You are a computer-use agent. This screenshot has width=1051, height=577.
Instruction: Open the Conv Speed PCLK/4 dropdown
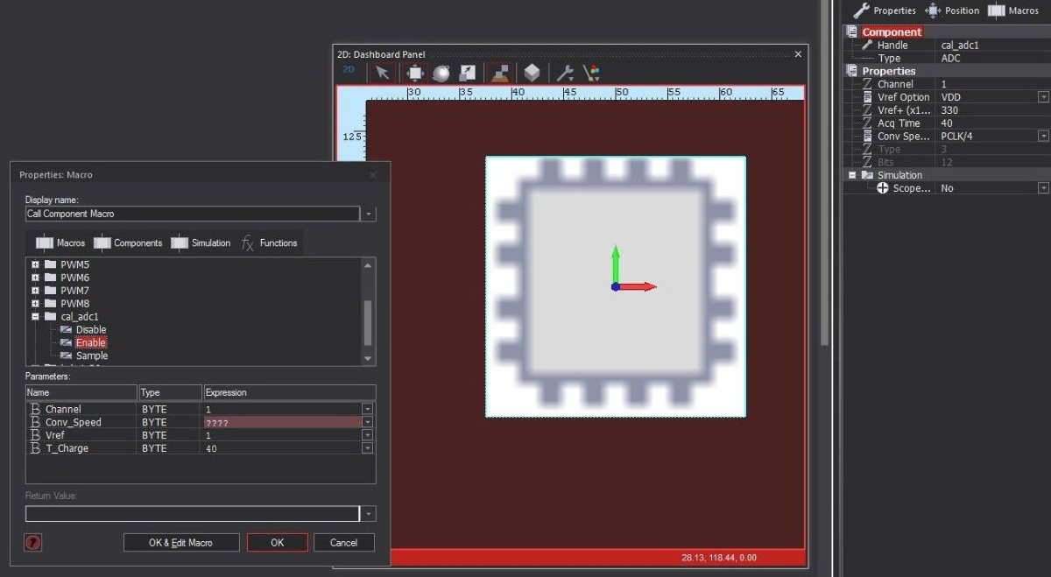[x=1044, y=137]
